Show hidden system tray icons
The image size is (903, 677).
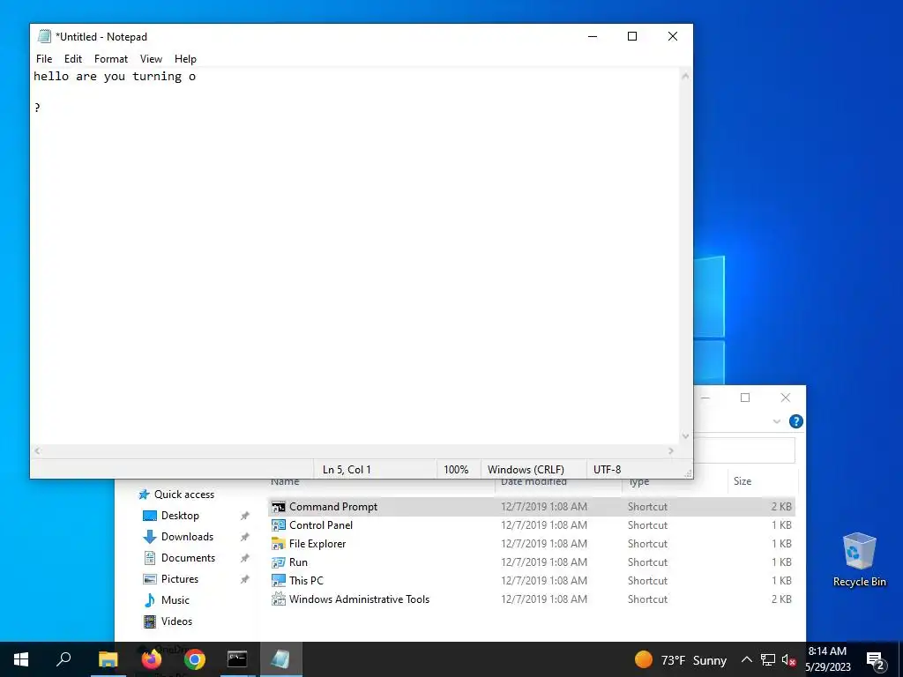tap(746, 659)
